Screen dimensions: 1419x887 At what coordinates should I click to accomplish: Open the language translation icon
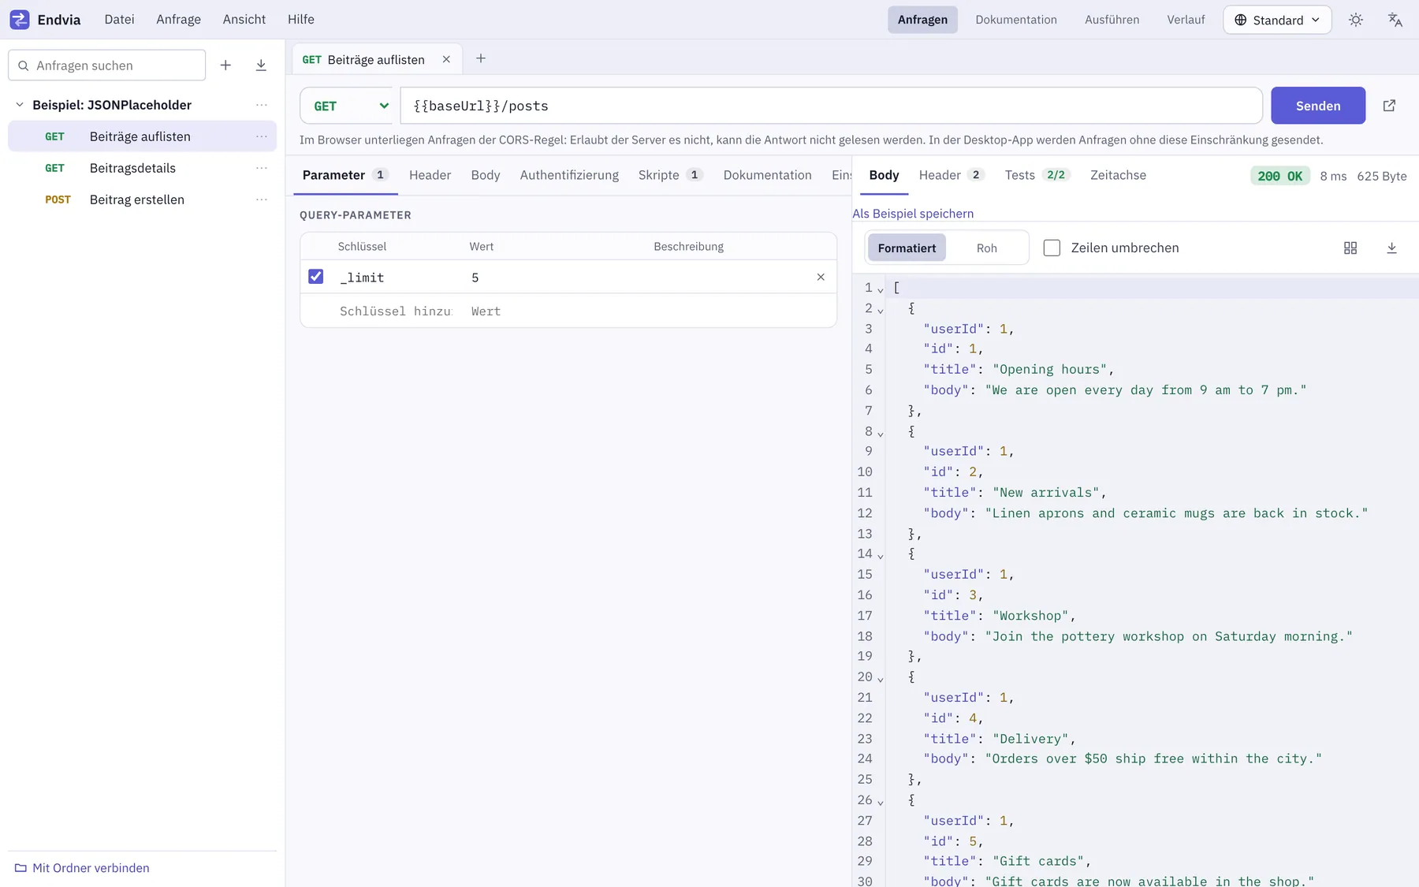click(x=1395, y=20)
